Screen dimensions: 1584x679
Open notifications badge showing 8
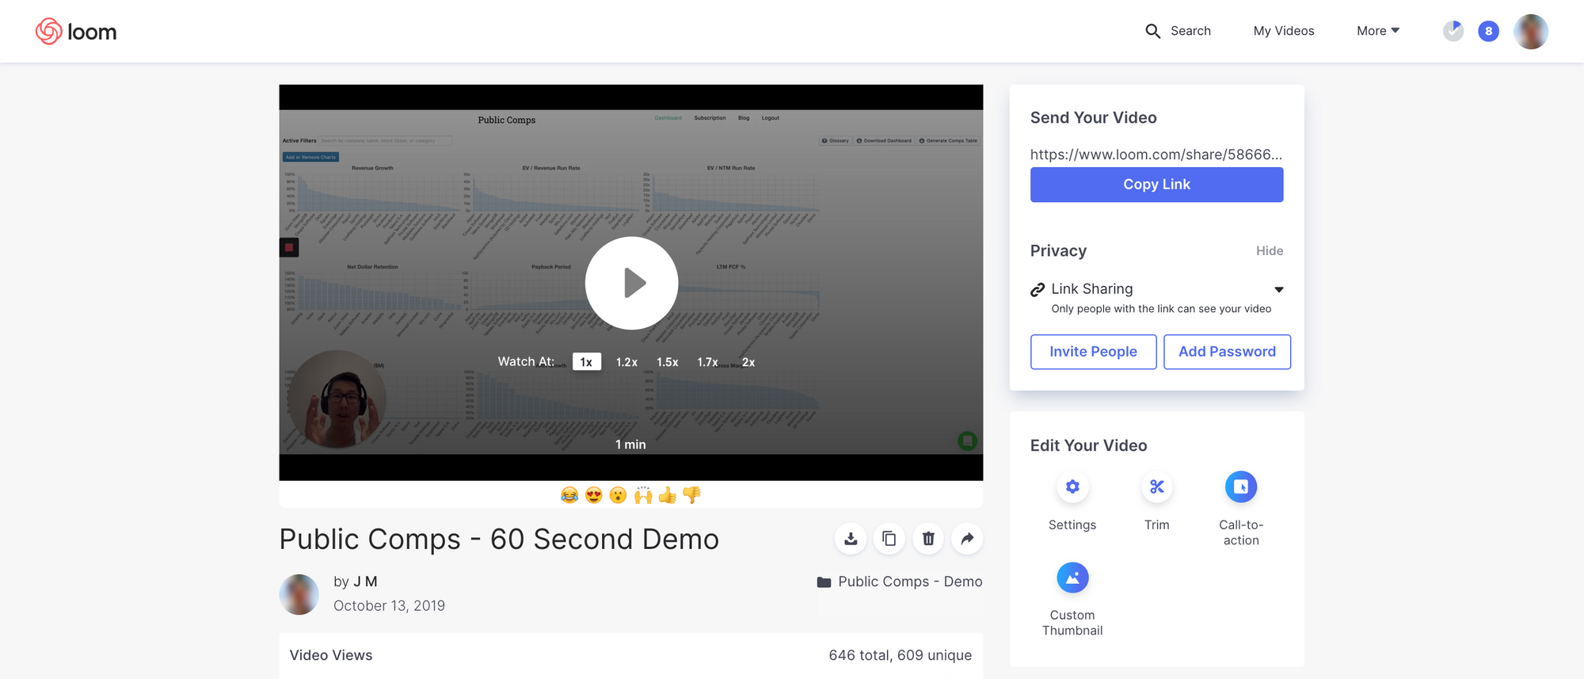pos(1488,31)
